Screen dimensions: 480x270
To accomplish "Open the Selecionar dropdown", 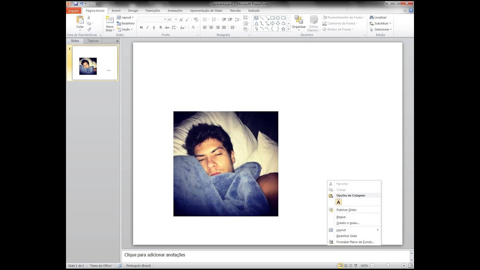I will coord(380,29).
